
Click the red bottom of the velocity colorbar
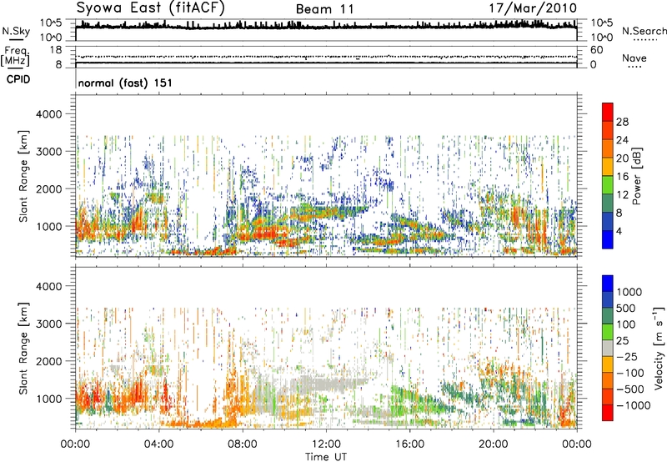pyautogui.click(x=608, y=413)
